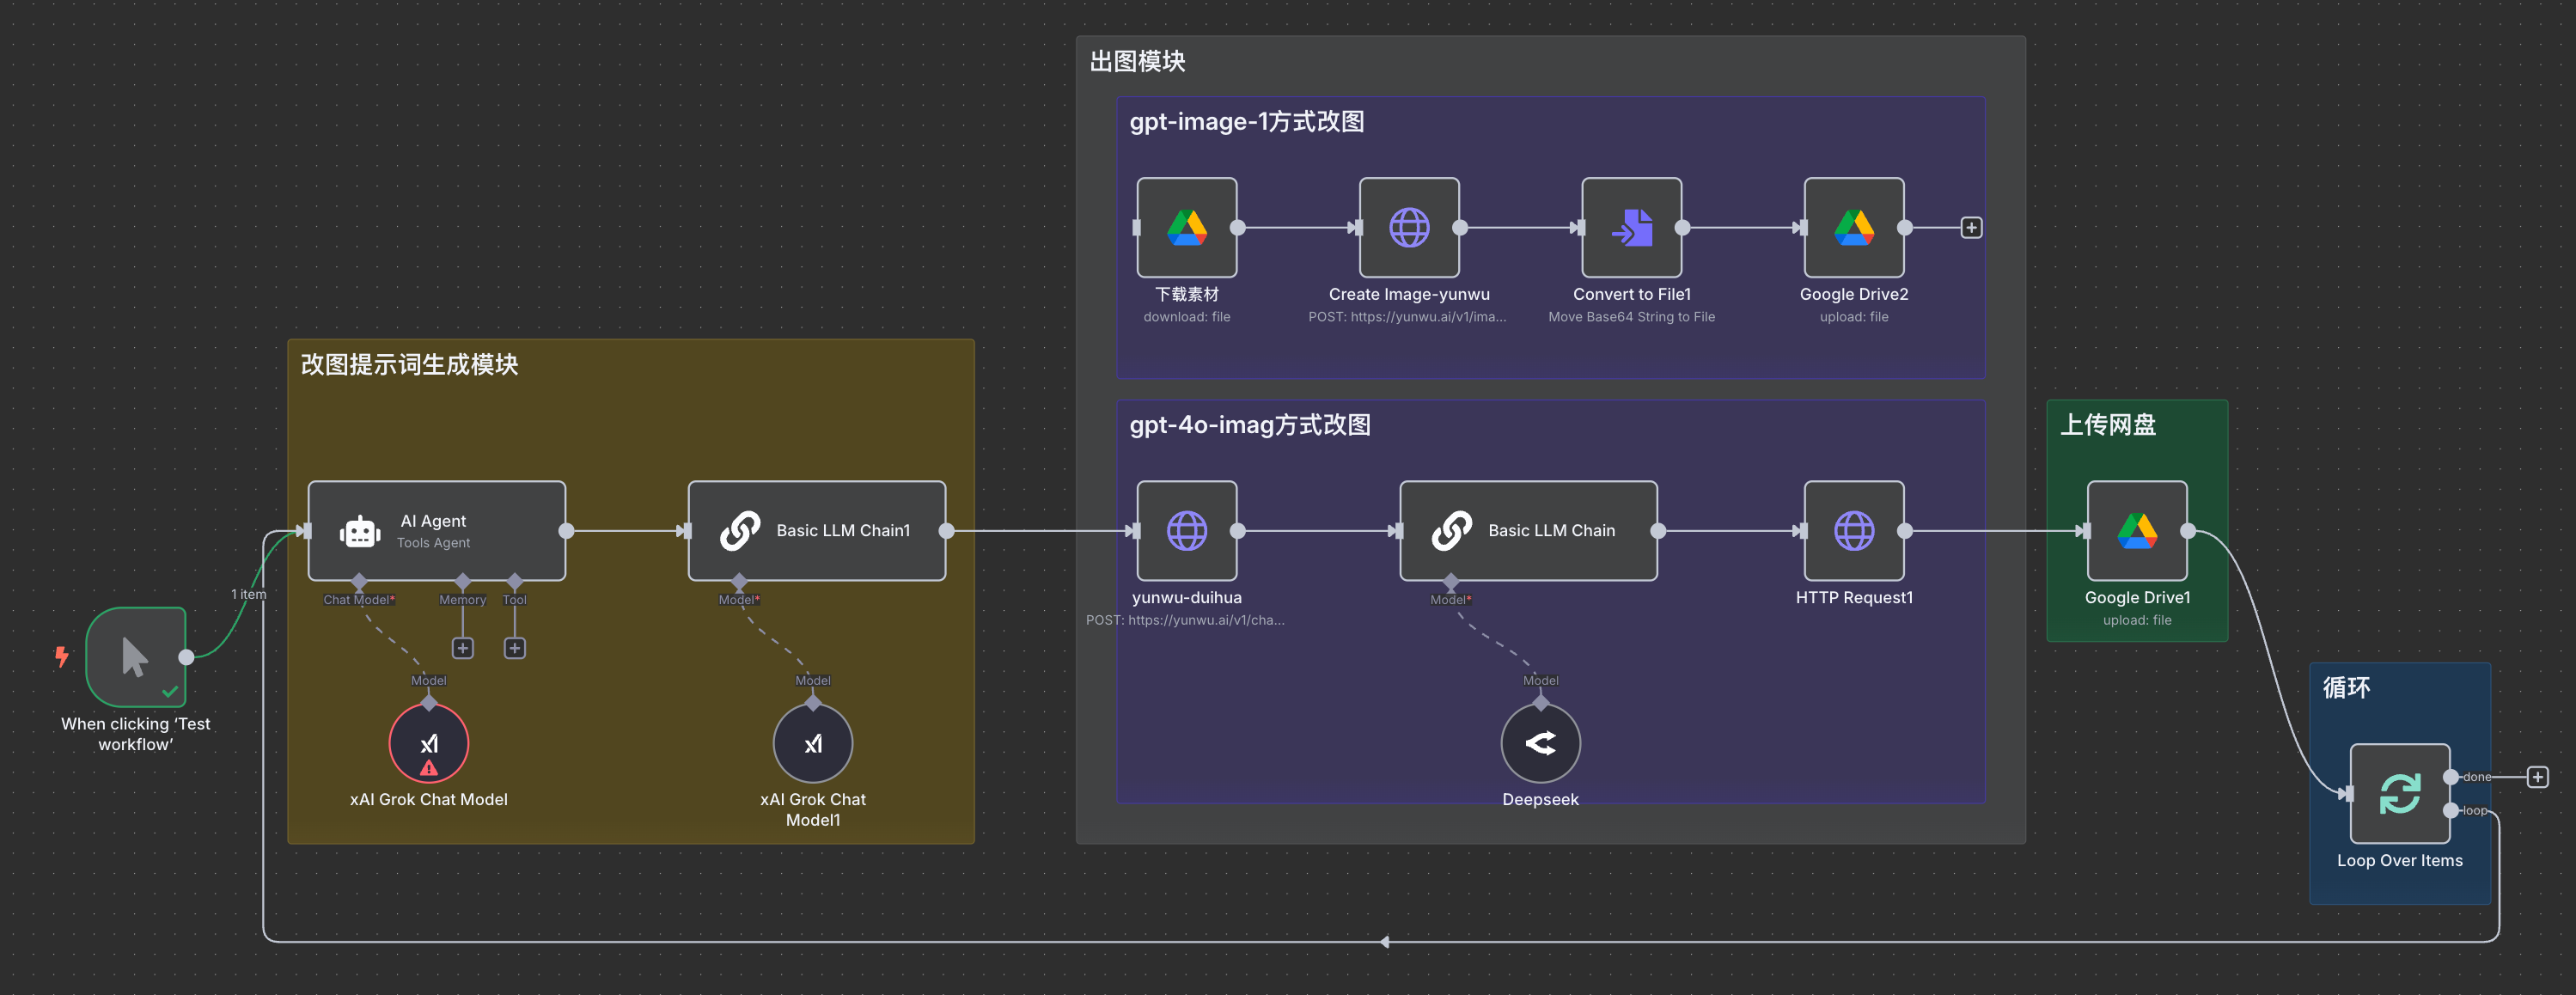
Task: Open the Create Image-yunwu HTTP node
Action: click(x=1409, y=228)
